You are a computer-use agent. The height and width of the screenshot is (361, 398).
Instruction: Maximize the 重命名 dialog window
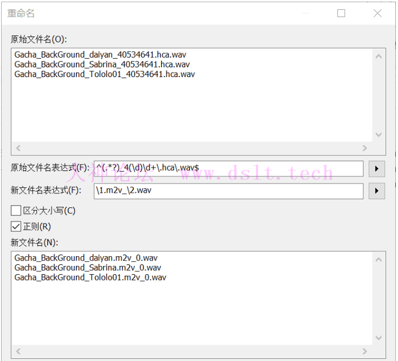point(341,14)
